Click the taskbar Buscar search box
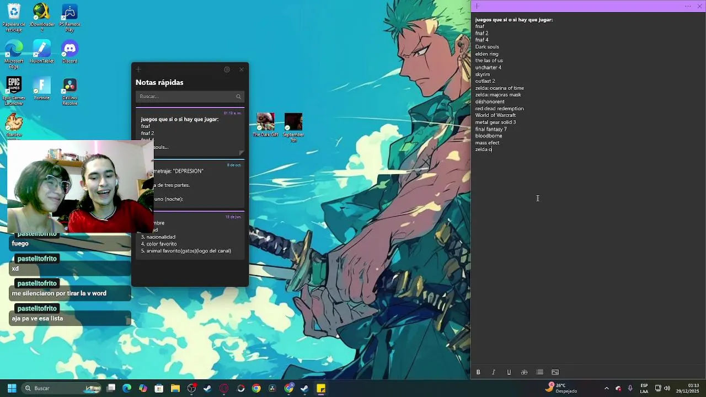Screen dimensions: 706x397 62,388
